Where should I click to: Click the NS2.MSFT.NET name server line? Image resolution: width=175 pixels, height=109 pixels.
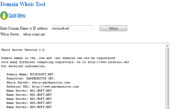29,95
